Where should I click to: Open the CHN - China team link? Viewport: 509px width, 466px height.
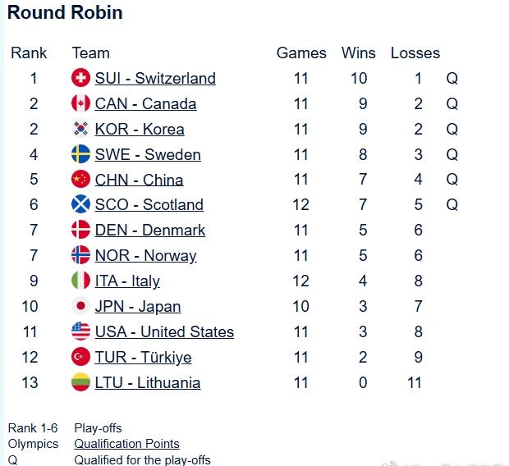(139, 180)
